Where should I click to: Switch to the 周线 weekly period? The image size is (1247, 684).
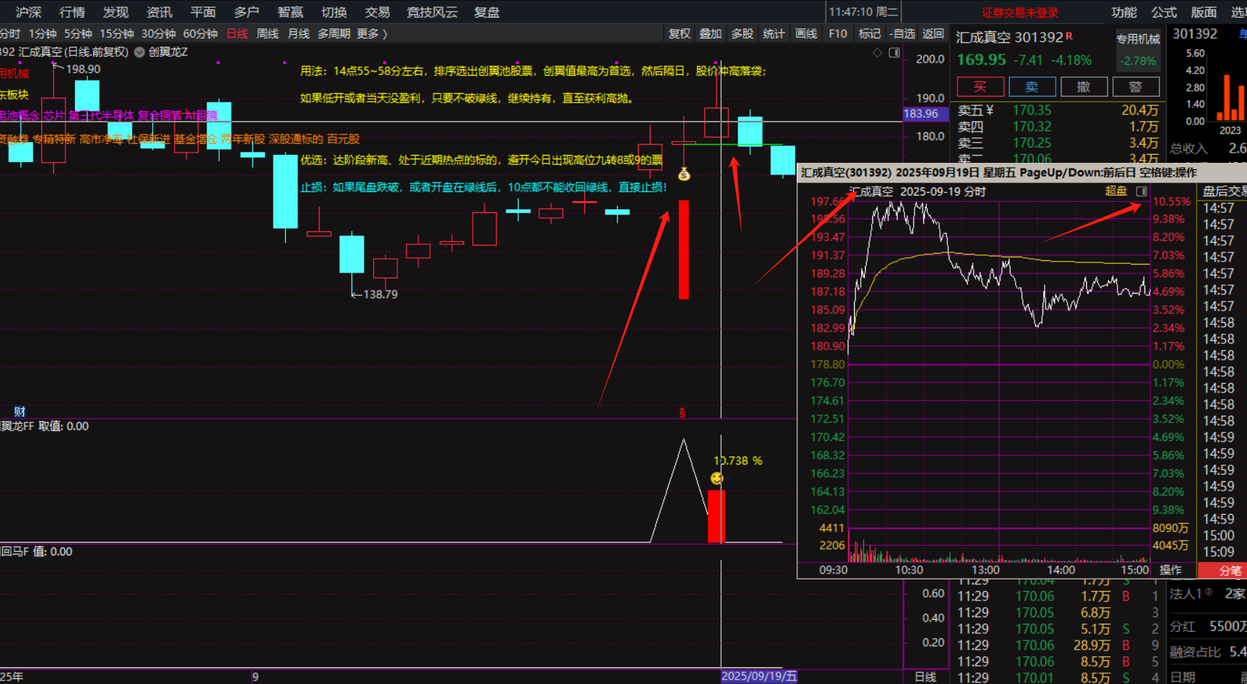[x=268, y=33]
